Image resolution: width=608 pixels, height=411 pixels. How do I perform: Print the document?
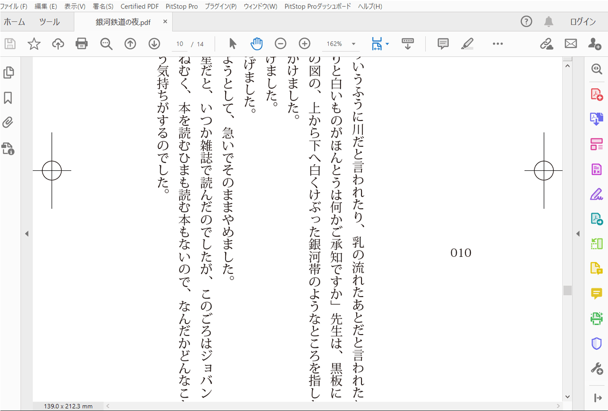click(x=82, y=44)
